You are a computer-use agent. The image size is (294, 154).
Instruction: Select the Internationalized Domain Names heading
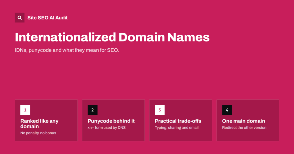pos(112,37)
